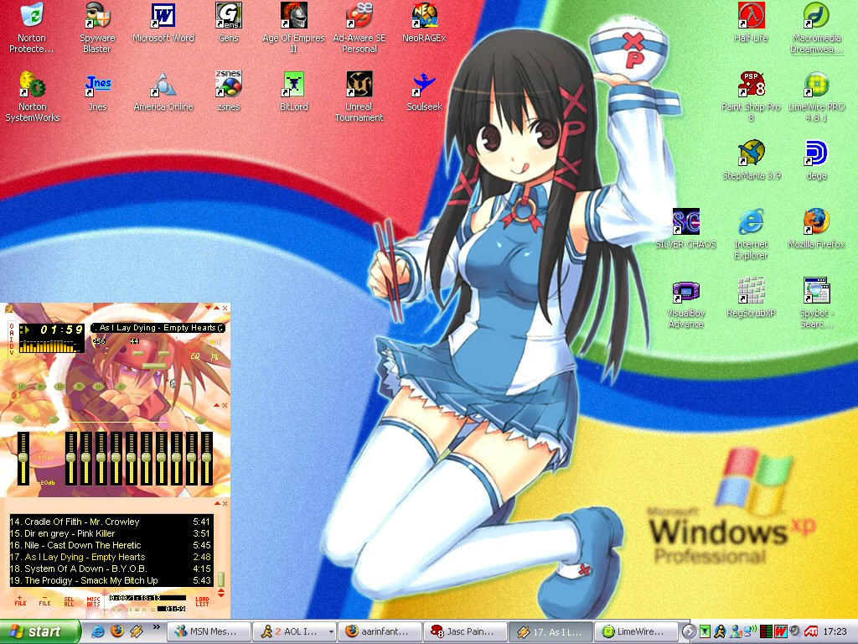Open the playlist MISC OPTS menu
This screenshot has width=858, height=644.
94,600
